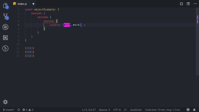Open the More Actions ellipsis menu
199x112 pixels.
(195, 4)
